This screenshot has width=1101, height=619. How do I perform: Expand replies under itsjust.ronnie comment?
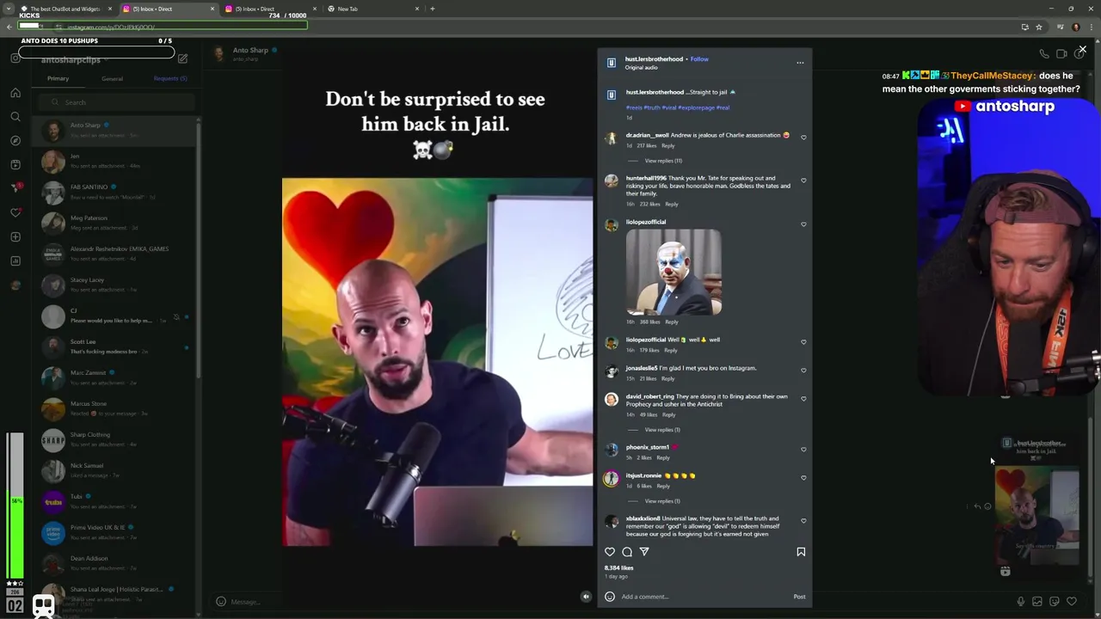tap(662, 501)
